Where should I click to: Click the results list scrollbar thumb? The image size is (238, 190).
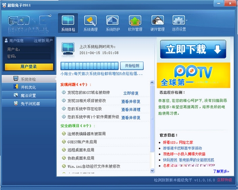coord(152,118)
